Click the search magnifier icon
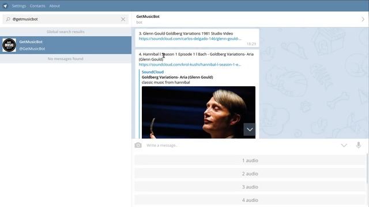Viewport: 369px width, 207px height. click(8, 19)
